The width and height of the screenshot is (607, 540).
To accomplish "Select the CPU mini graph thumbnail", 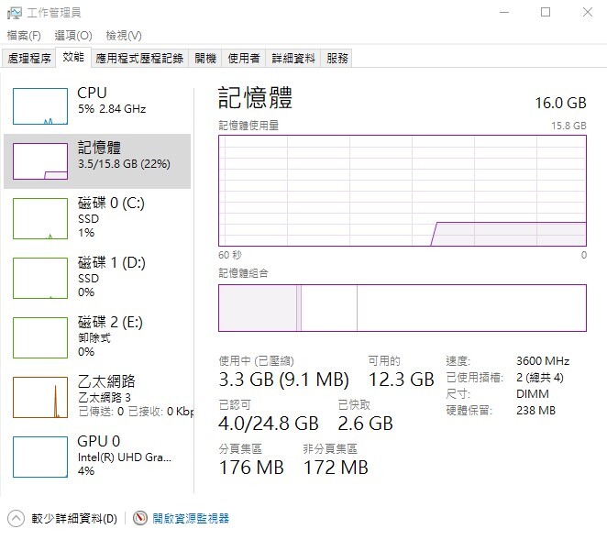I will click(40, 106).
